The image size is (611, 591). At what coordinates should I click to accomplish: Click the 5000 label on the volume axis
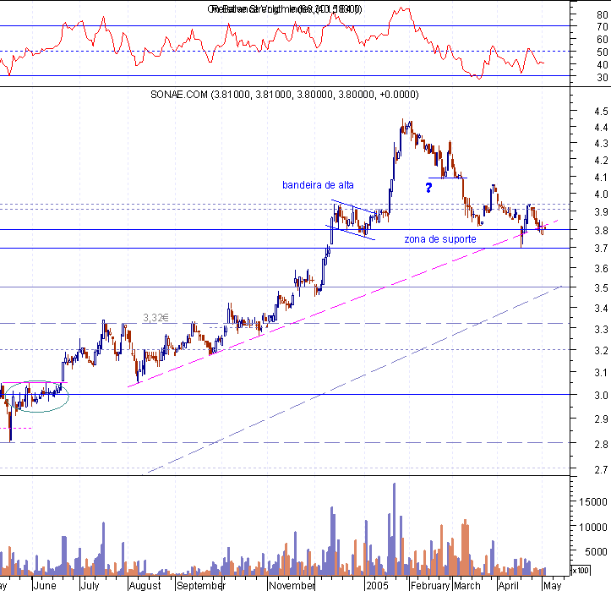pos(596,551)
